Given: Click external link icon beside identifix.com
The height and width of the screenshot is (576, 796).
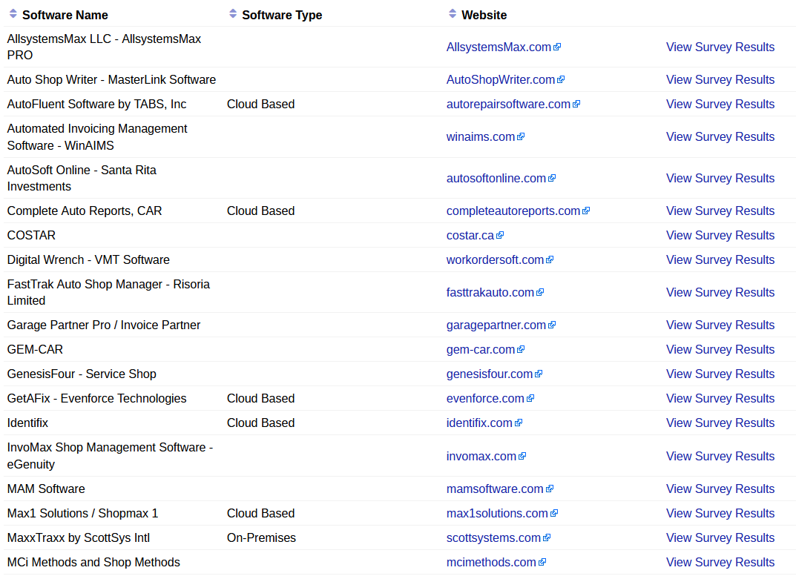Looking at the screenshot, I should (519, 423).
